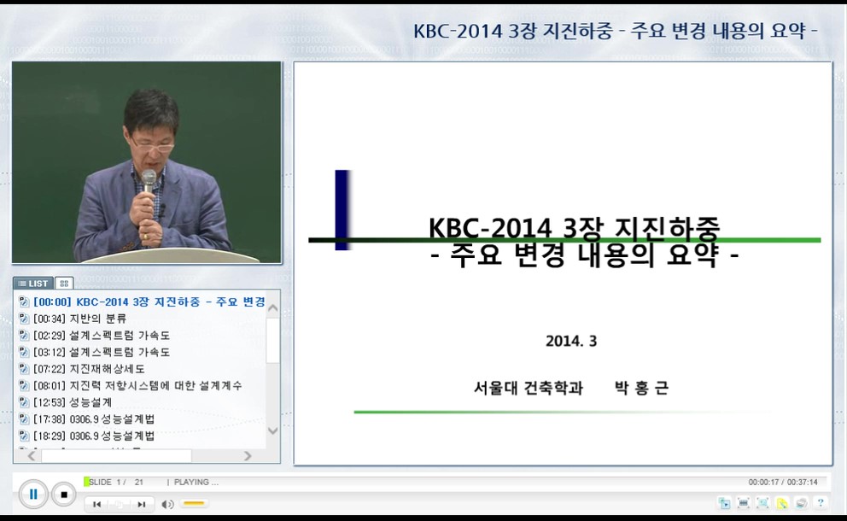Image resolution: width=847 pixels, height=521 pixels.
Task: Skip to the next slide
Action: [x=142, y=504]
